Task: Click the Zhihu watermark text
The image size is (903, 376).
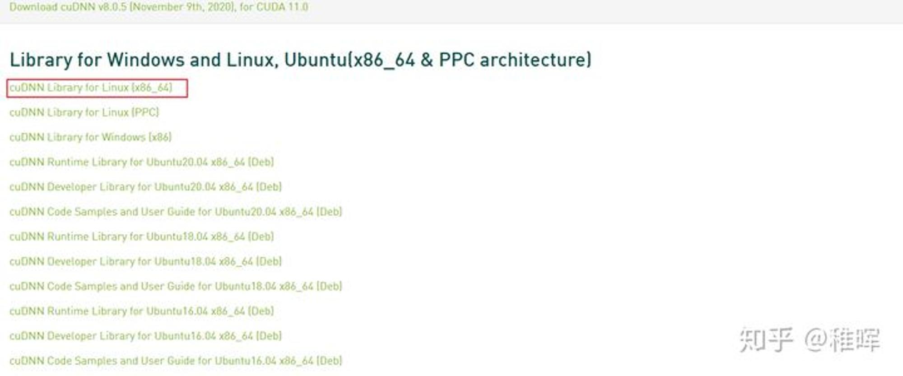Action: click(x=810, y=340)
